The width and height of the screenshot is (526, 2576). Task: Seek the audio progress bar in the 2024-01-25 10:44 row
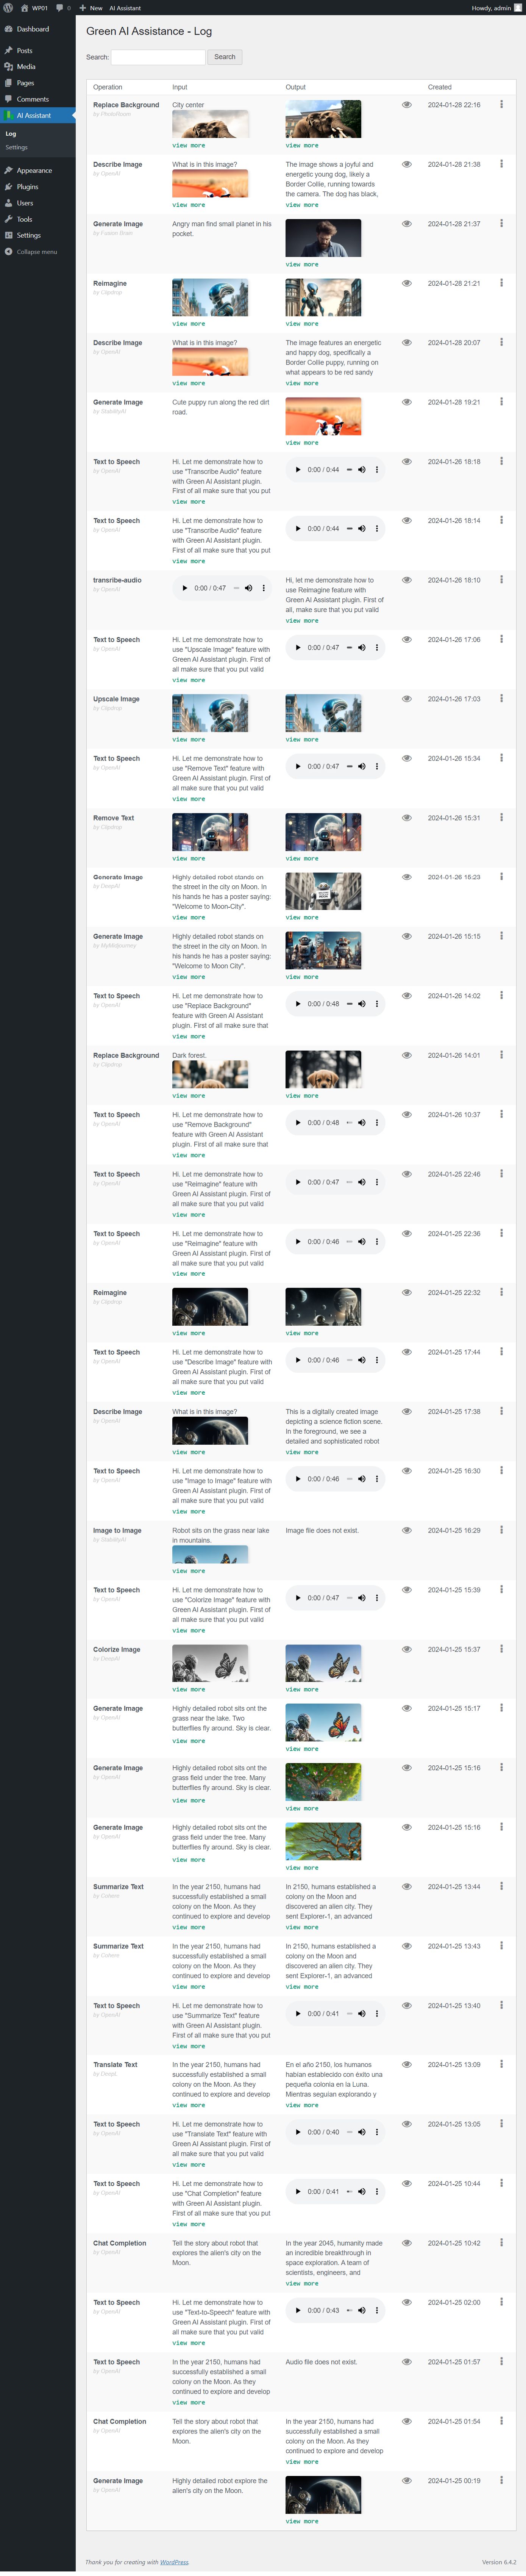click(350, 2192)
